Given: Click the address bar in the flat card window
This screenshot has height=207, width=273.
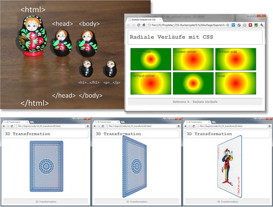Looking at the screenshot, I should click(x=50, y=126).
